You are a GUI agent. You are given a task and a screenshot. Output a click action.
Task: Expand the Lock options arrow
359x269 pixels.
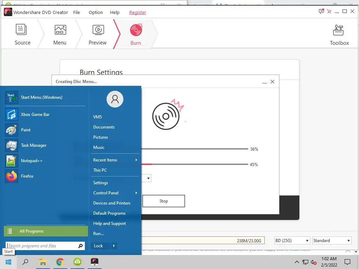point(114,246)
